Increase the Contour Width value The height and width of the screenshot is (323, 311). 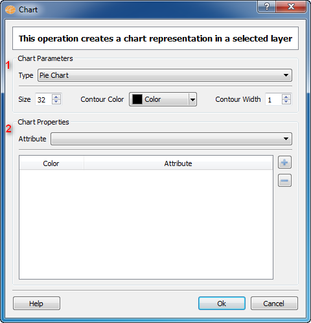[x=286, y=97]
